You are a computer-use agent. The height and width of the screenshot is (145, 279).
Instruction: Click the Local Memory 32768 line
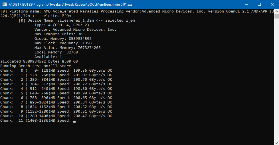coord(56,52)
